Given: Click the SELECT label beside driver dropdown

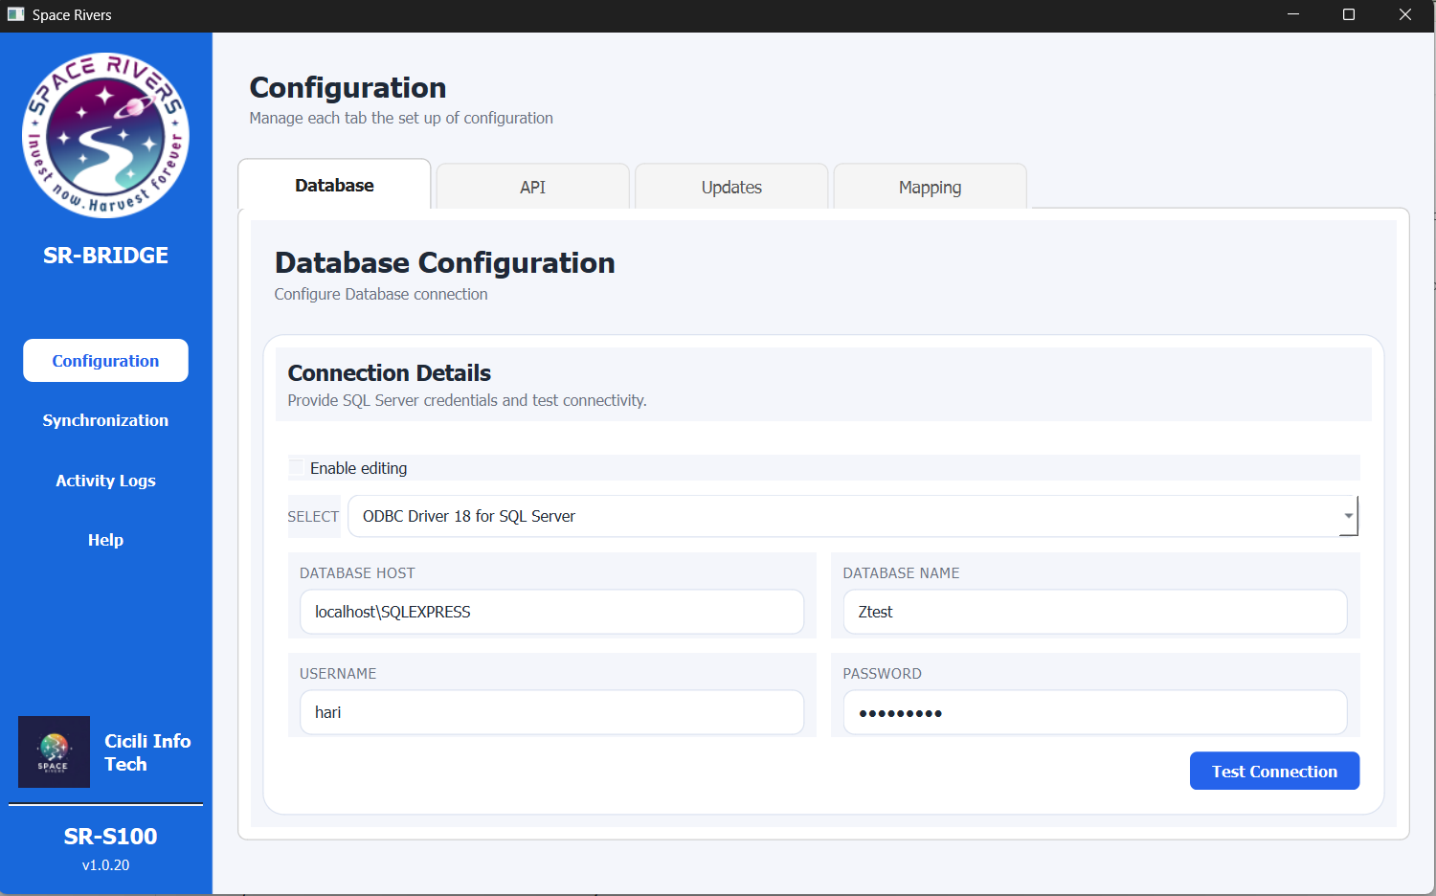Looking at the screenshot, I should pyautogui.click(x=313, y=516).
